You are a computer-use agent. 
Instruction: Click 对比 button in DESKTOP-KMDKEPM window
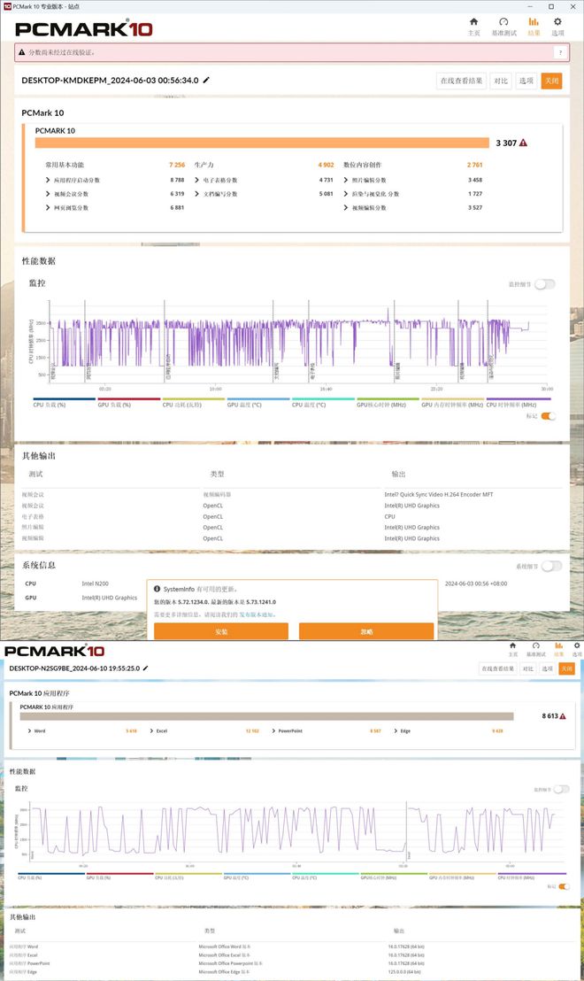(501, 81)
